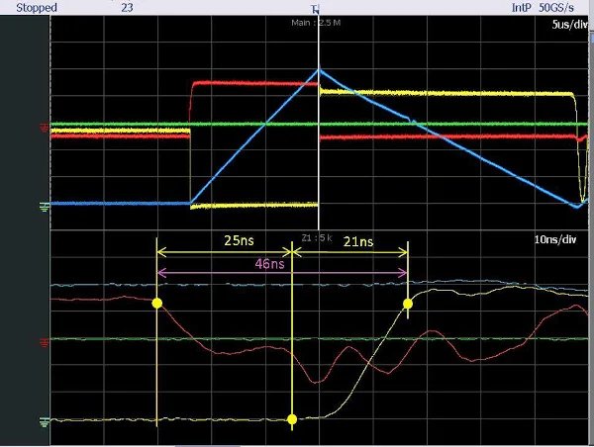Click the green ground marker in zoom window
This screenshot has width=594, height=447.
(44, 421)
